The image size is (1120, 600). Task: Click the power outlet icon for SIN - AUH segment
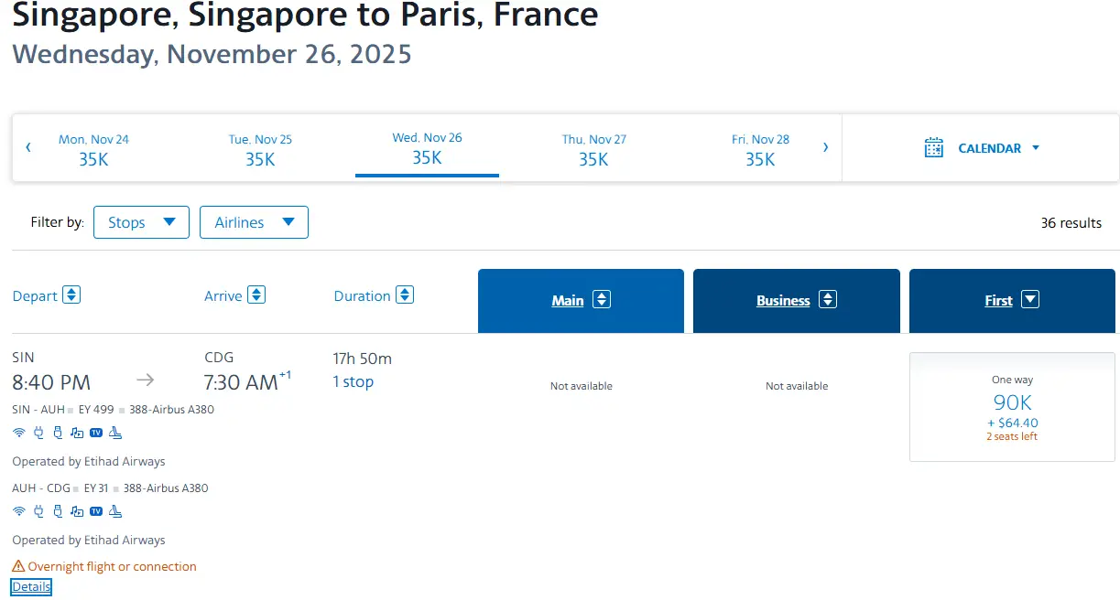click(38, 433)
